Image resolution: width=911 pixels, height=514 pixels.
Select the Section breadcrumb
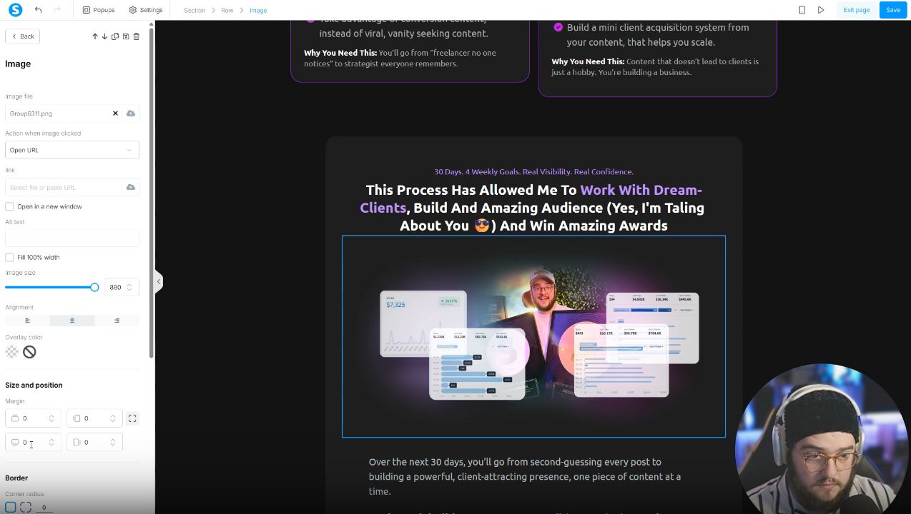(194, 11)
